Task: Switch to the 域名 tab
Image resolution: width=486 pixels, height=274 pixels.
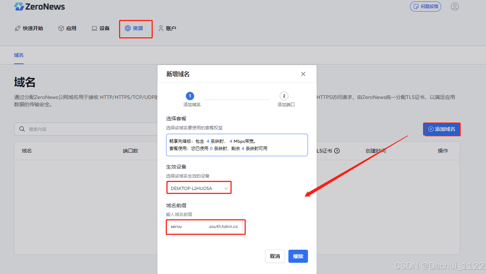Action: pyautogui.click(x=19, y=55)
